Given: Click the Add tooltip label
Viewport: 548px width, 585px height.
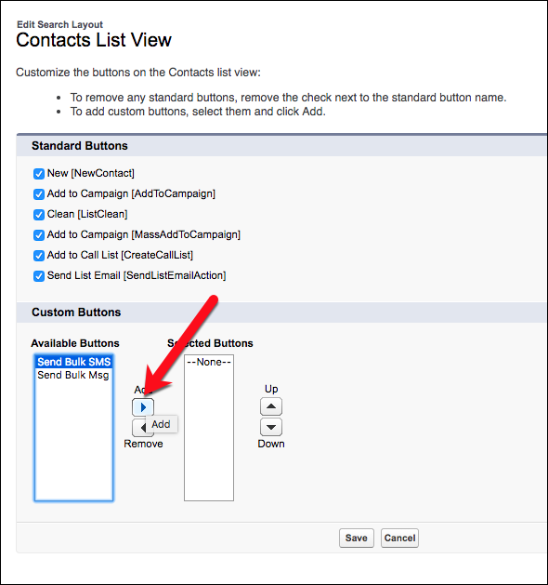Looking at the screenshot, I should coord(162,424).
